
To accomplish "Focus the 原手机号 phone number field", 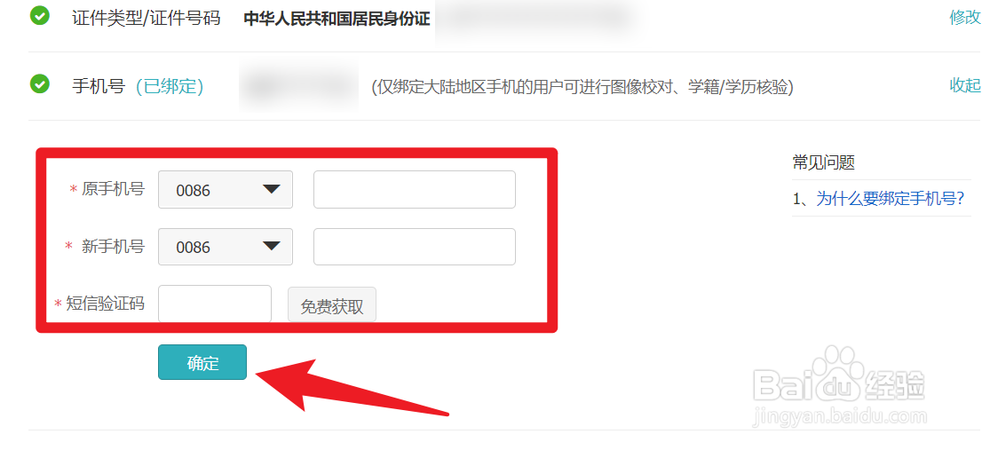I will (415, 190).
